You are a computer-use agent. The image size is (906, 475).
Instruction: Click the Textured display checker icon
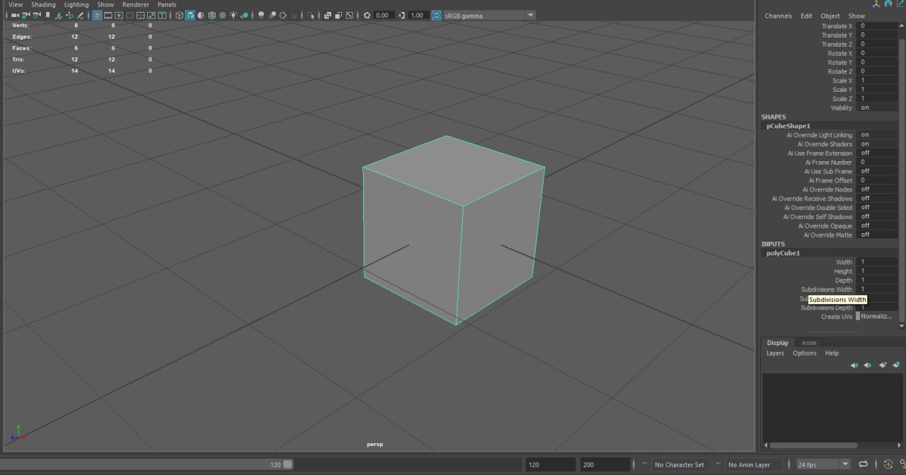pos(222,15)
